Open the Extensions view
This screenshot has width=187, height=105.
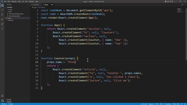tap(2, 24)
